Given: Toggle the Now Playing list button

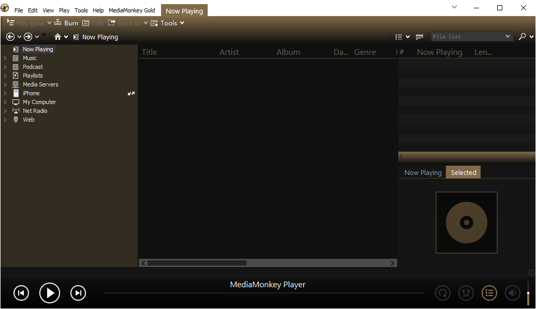Looking at the screenshot, I should tap(489, 293).
